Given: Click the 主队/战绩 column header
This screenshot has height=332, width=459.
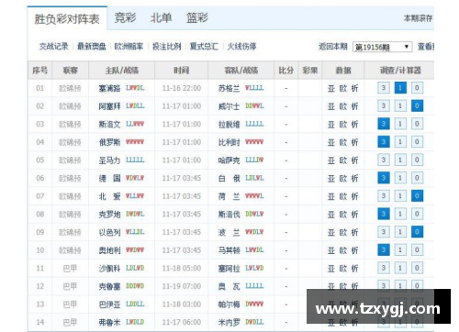Looking at the screenshot, I should pyautogui.click(x=122, y=71).
